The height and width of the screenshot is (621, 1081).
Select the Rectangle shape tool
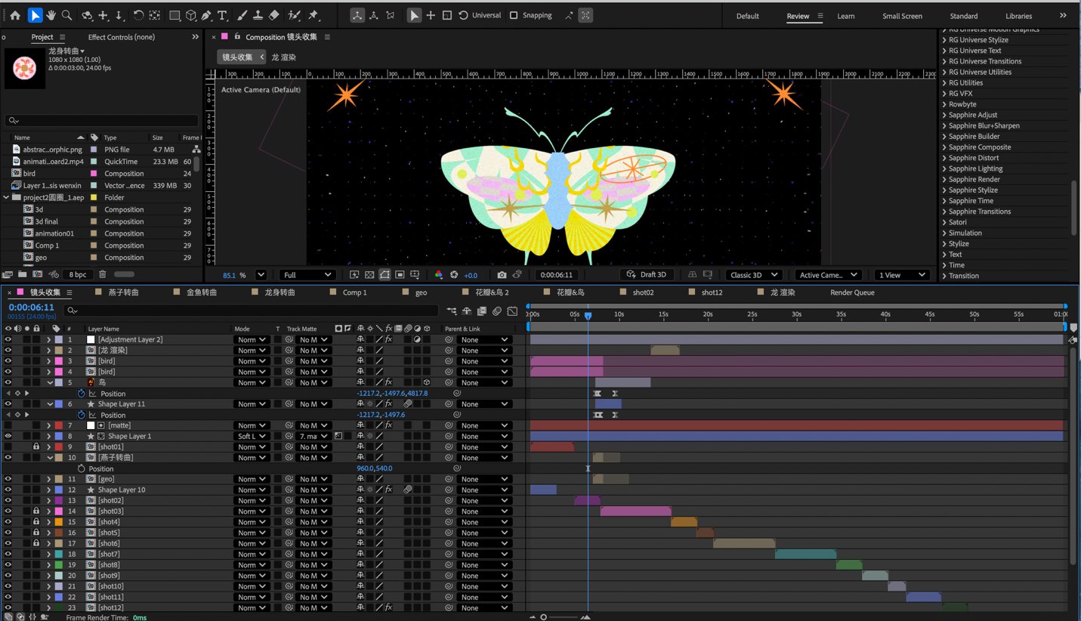coord(175,15)
